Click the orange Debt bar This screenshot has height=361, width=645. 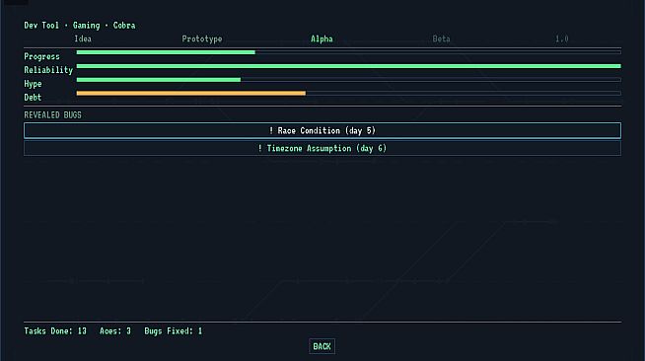pyautogui.click(x=349, y=94)
